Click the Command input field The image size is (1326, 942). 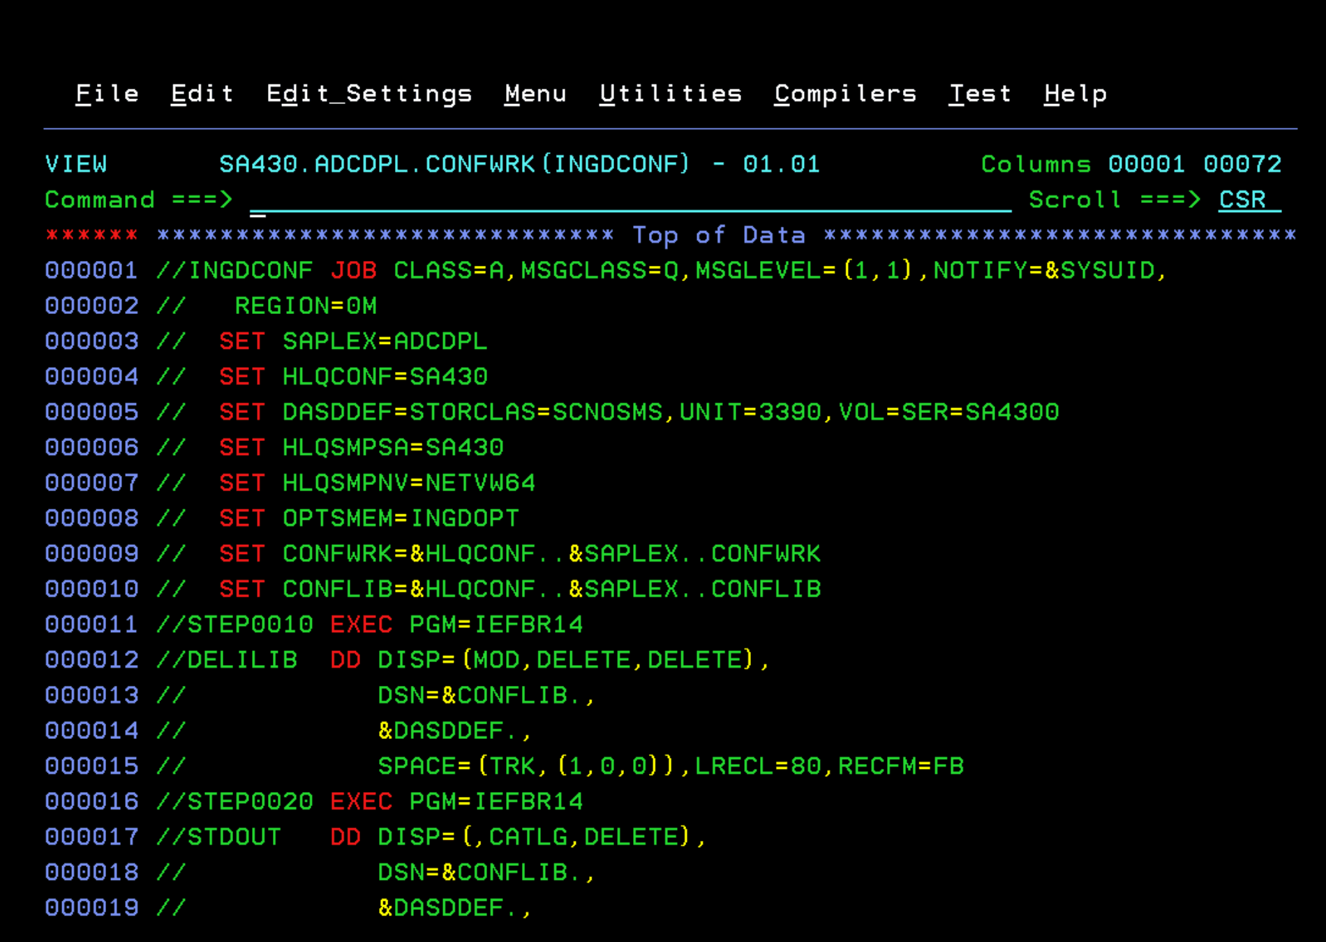(x=489, y=200)
